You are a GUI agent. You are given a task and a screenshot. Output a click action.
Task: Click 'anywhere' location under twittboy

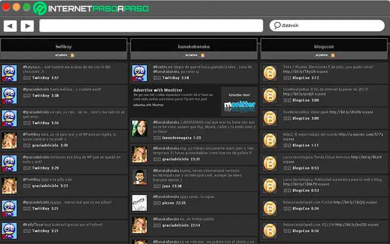click(x=61, y=55)
